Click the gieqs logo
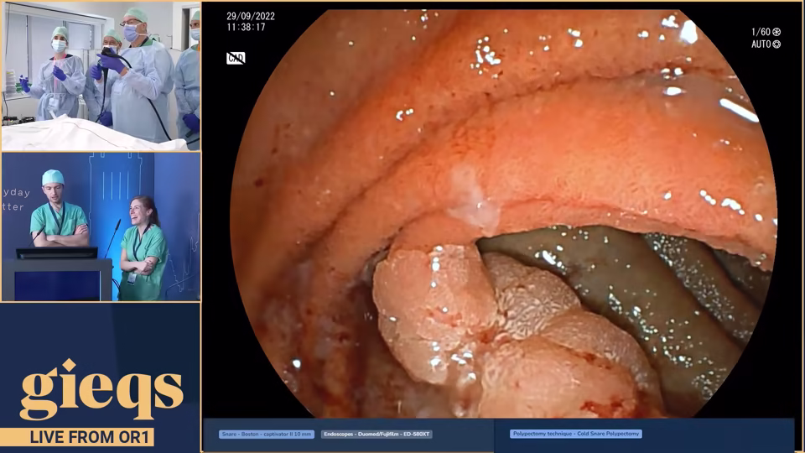Screen dimensions: 805x453 pos(101,388)
